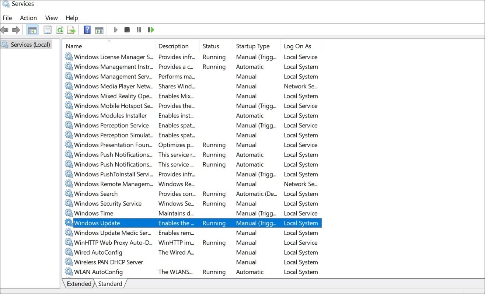
Task: Click gear icon beside Windows Security Service
Action: click(69, 203)
